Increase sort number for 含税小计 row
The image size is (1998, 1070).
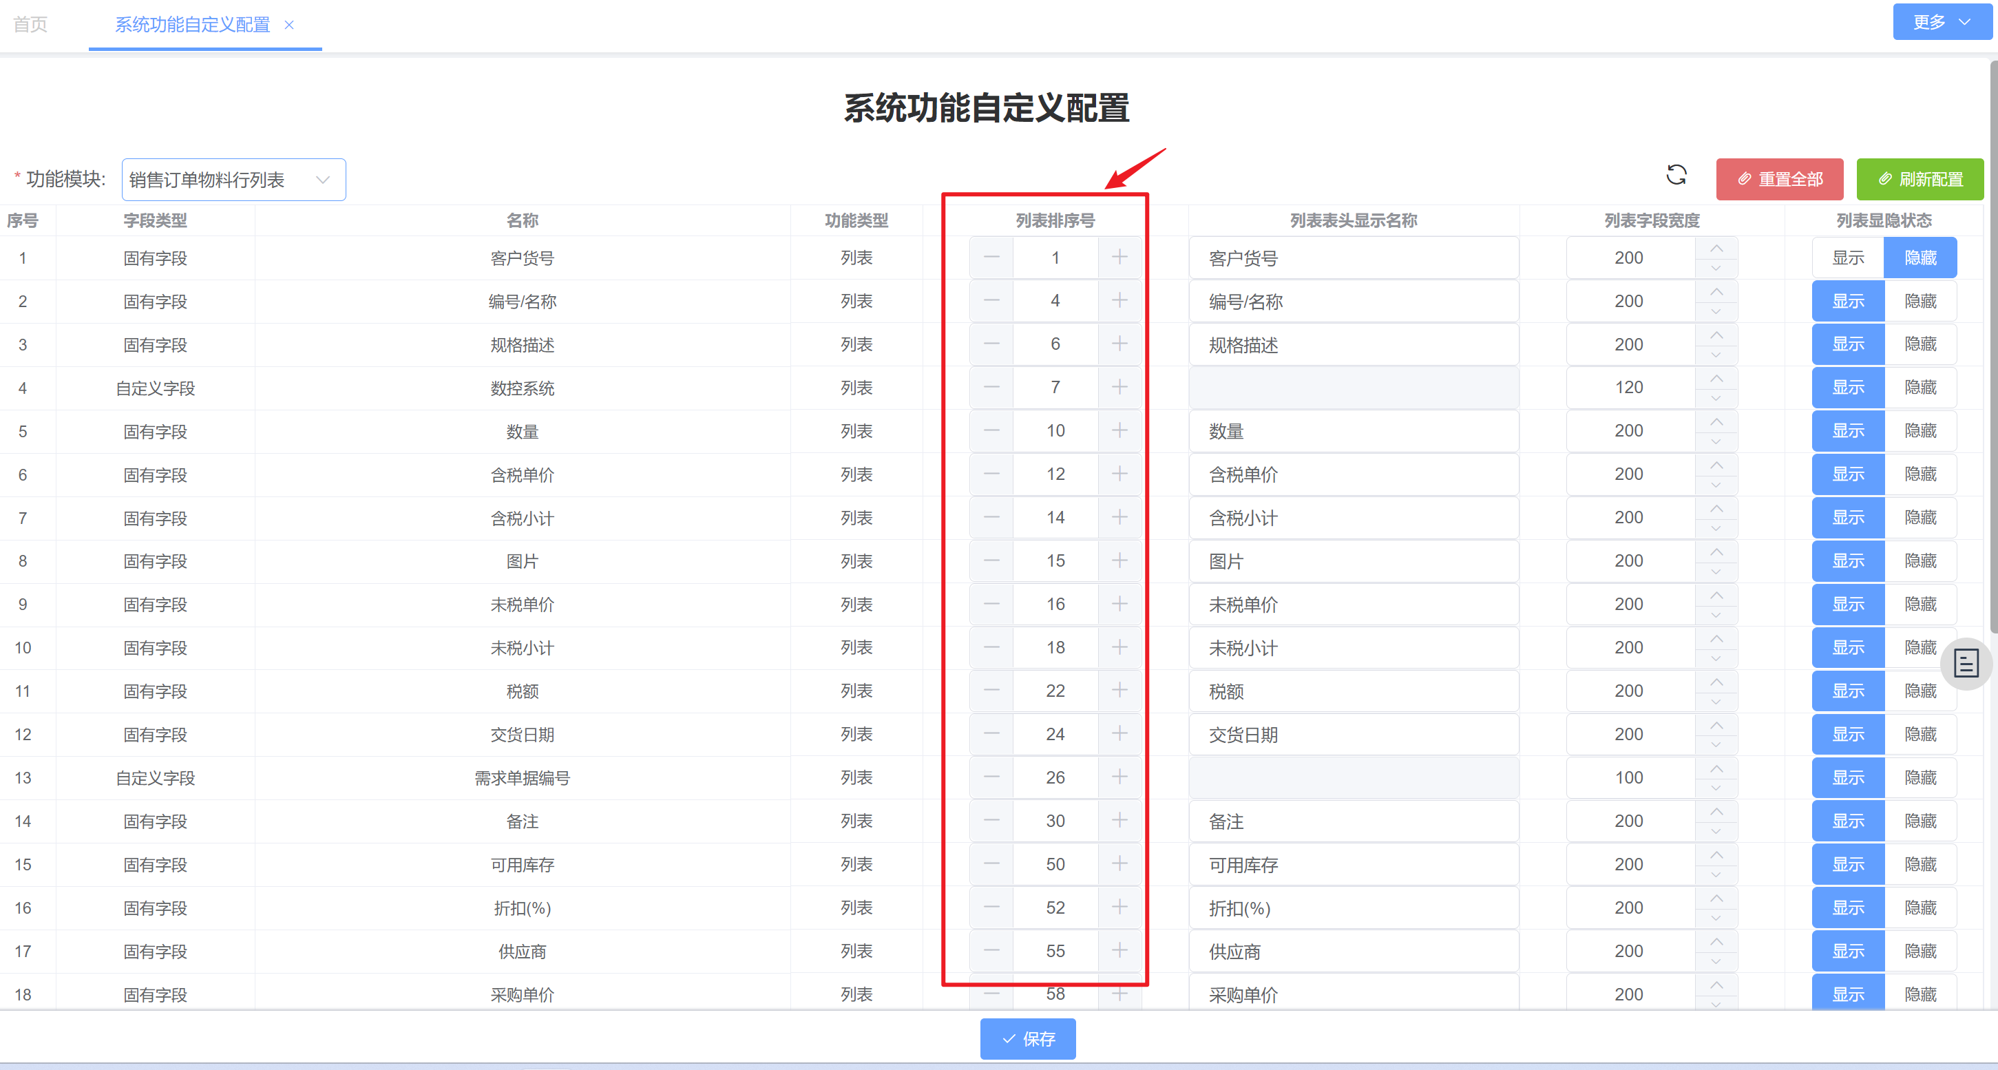coord(1119,518)
